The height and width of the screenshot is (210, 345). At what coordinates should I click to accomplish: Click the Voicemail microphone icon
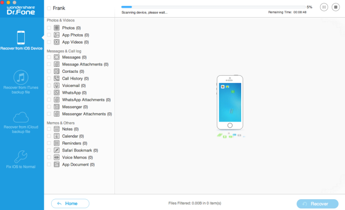point(57,85)
